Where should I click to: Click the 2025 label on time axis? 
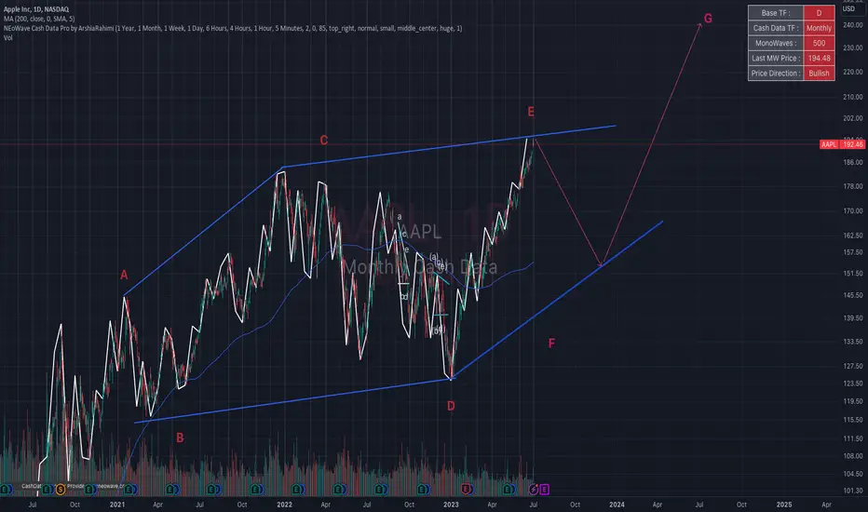tap(784, 505)
